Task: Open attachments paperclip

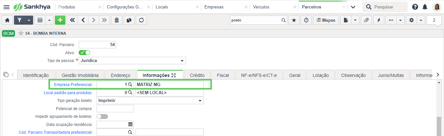Action: (x=366, y=20)
